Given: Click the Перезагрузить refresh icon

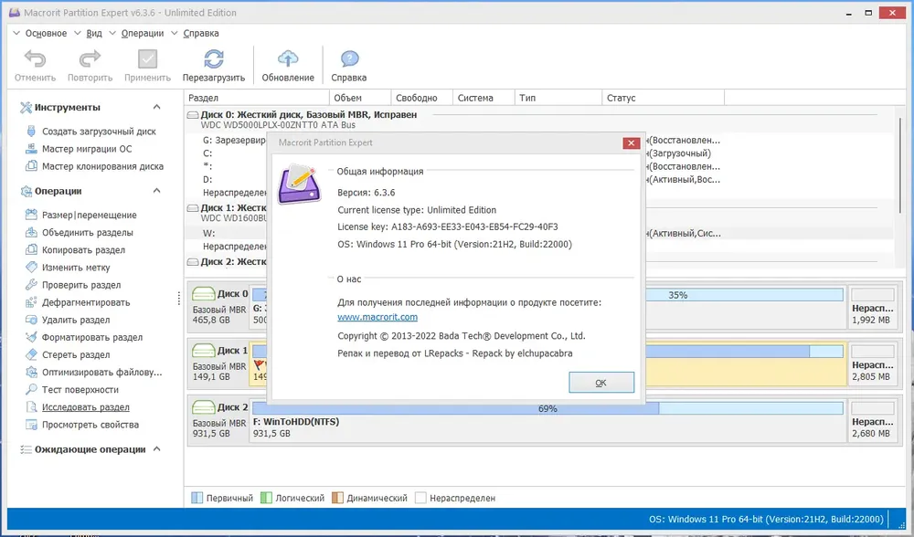Looking at the screenshot, I should pos(213,58).
